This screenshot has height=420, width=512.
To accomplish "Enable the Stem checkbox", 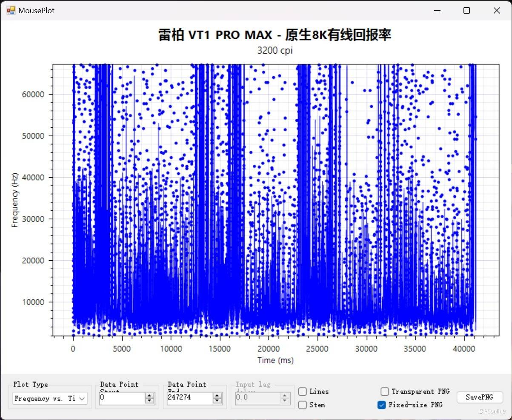I will coord(302,405).
